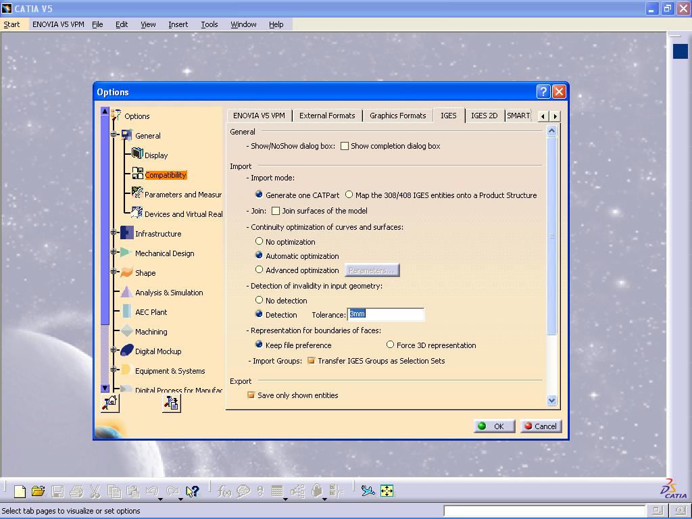Open the Undo history dropdown arrow
This screenshot has width=692, height=519.
coord(161,499)
